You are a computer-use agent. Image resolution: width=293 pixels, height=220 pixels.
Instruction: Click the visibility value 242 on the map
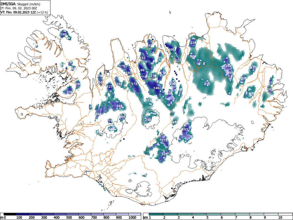pos(150,45)
